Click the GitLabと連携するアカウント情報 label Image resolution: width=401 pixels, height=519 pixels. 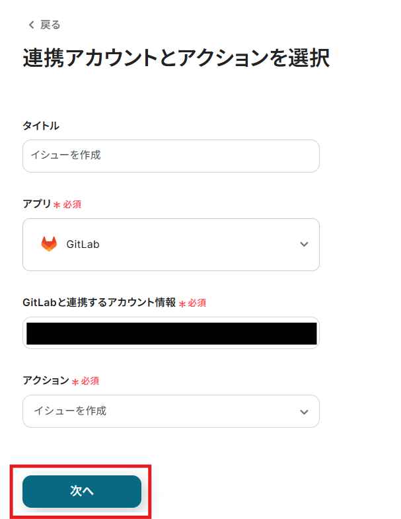[99, 302]
